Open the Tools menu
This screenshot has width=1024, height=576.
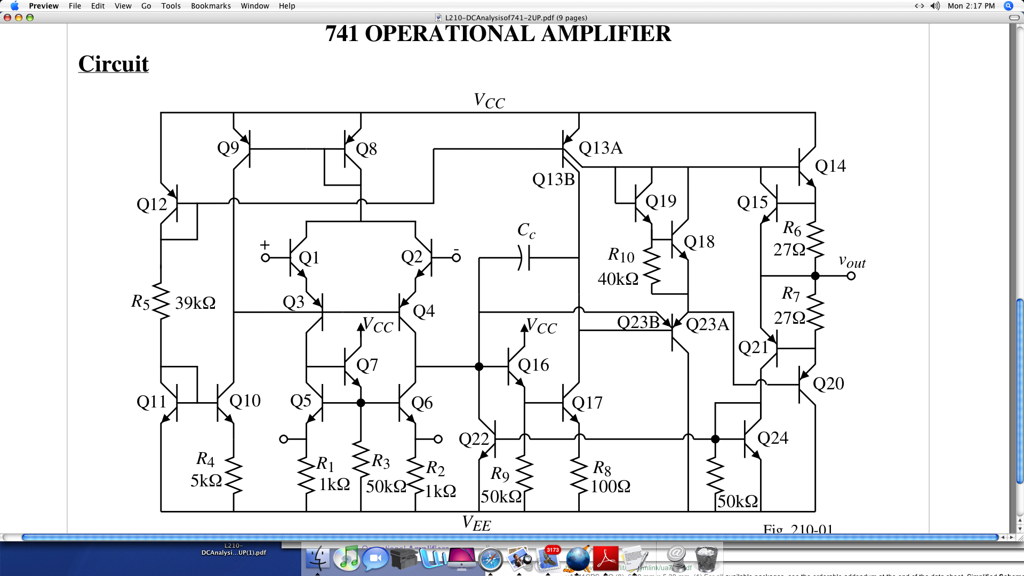(171, 6)
